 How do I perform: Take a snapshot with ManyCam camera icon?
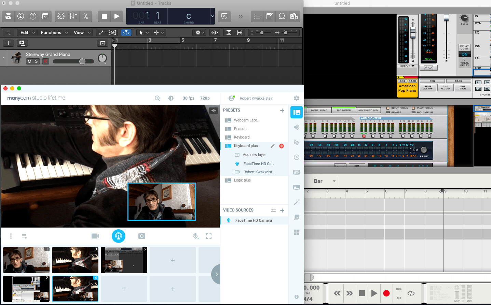(x=142, y=236)
